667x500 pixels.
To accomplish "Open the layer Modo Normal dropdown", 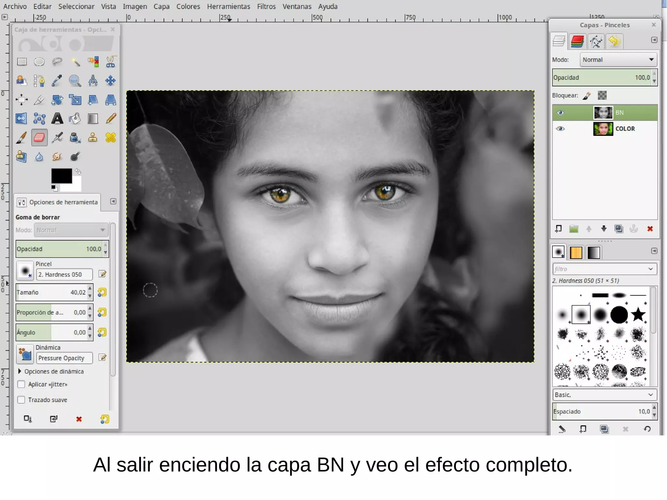I will click(x=618, y=60).
